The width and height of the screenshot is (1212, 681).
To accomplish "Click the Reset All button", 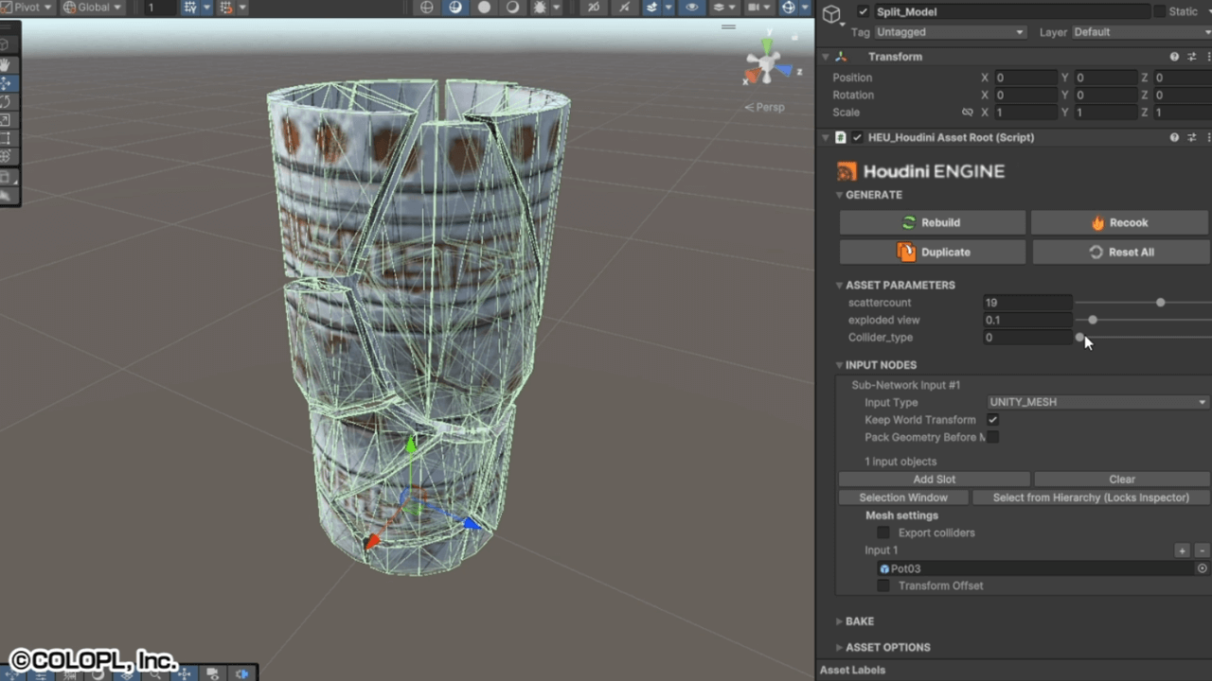I will click(x=1121, y=252).
